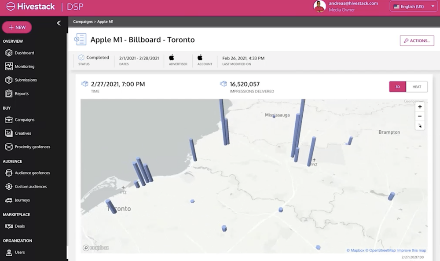Open Journeys page
This screenshot has height=261, width=440.
[x=22, y=200]
